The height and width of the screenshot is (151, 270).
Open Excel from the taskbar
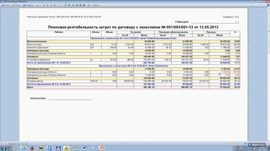coord(76,148)
